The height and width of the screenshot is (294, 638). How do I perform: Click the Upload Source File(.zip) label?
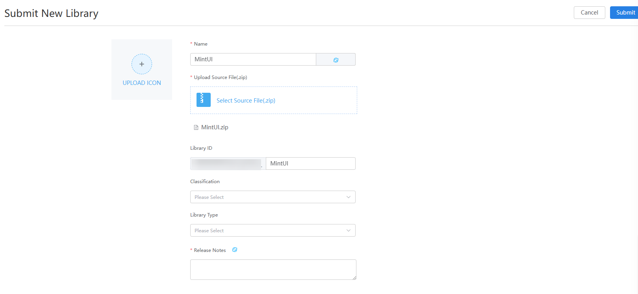tap(221, 77)
